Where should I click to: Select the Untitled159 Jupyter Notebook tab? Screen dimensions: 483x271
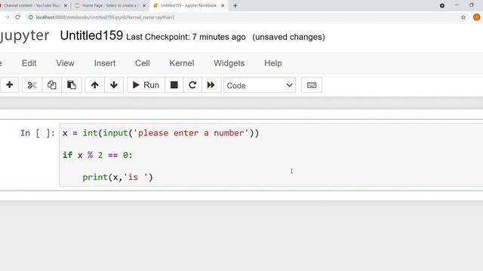tap(188, 5)
